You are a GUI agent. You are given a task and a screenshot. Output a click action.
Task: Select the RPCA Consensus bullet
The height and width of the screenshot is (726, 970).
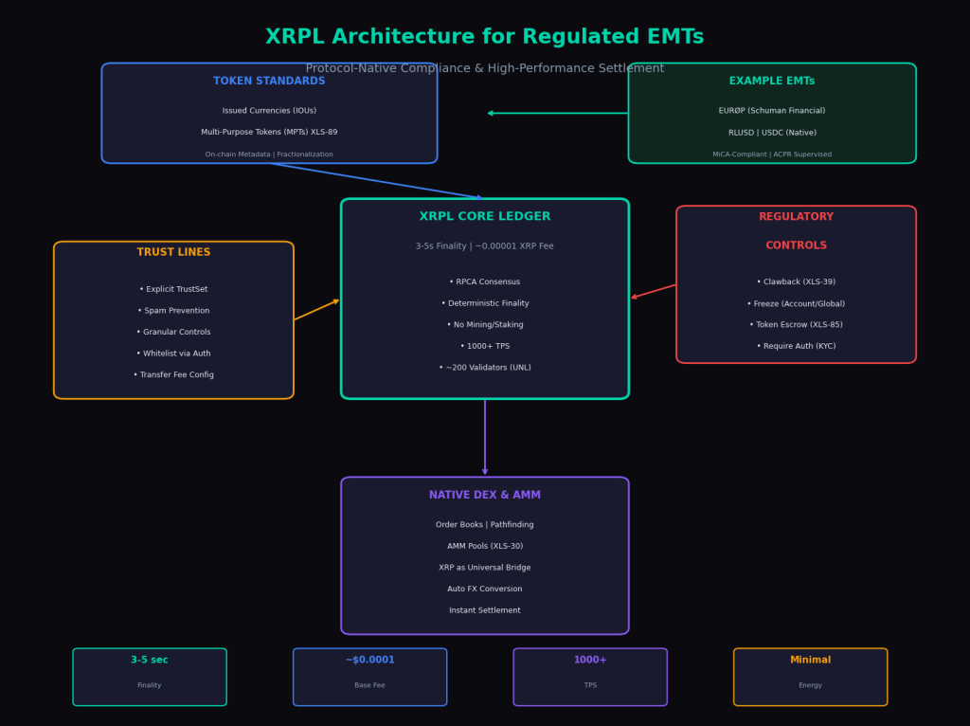(484, 282)
